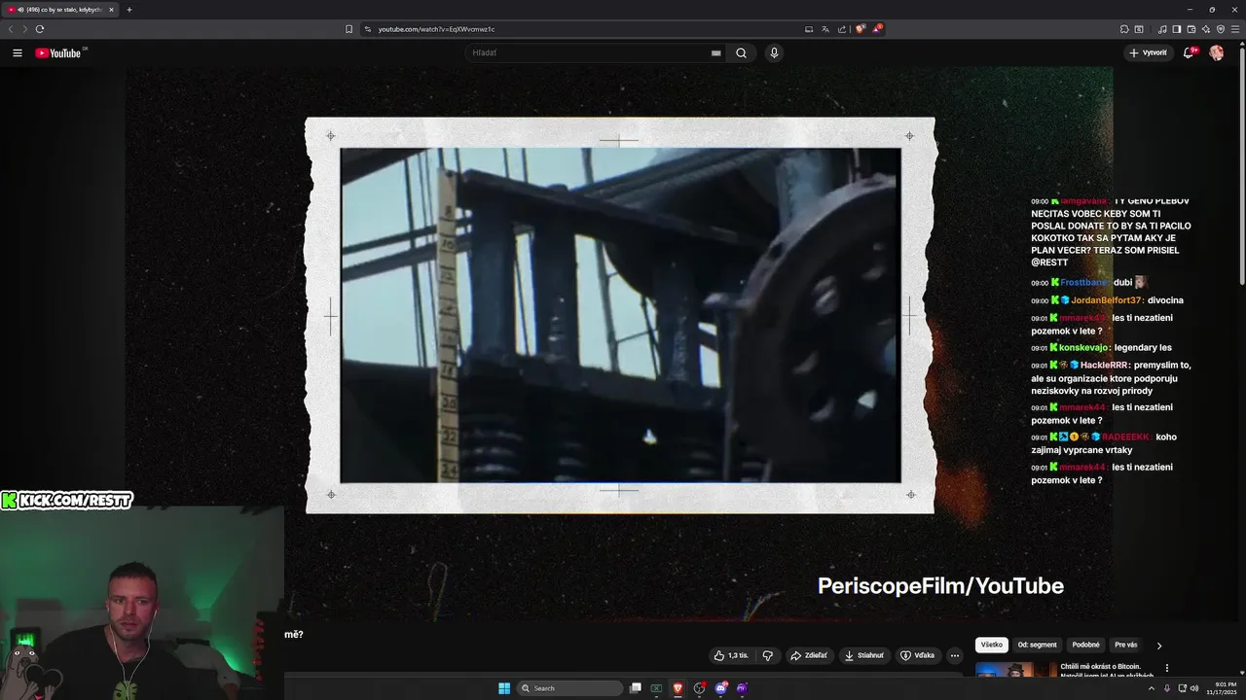The image size is (1246, 700).
Task: Bookmark this page via bookmark icon
Action: [348, 29]
